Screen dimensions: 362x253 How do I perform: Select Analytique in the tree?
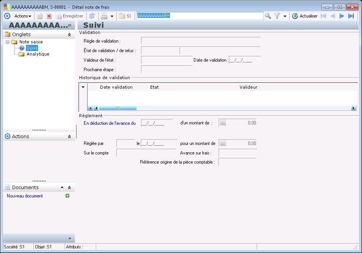pyautogui.click(x=38, y=54)
